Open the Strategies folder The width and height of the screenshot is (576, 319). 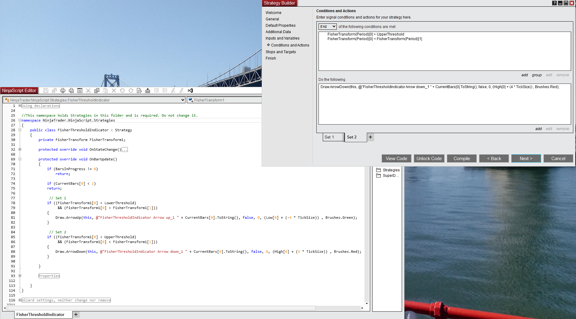[x=388, y=170]
